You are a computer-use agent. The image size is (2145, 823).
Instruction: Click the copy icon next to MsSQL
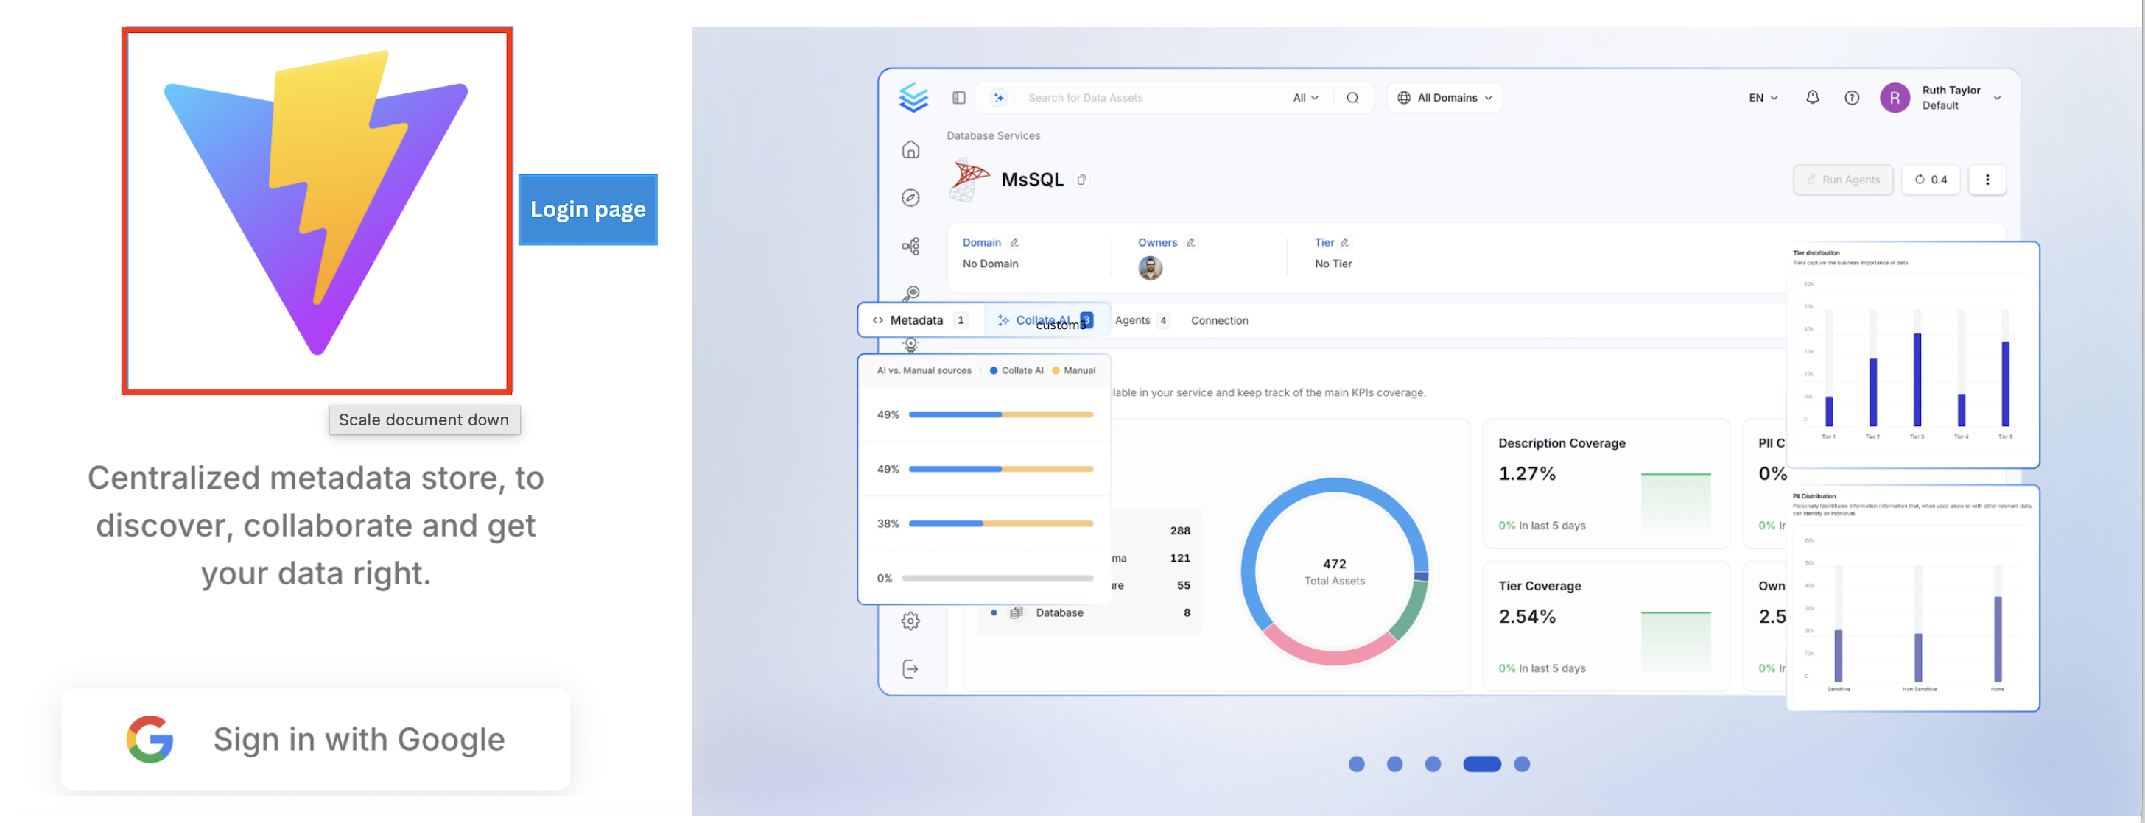click(x=1081, y=180)
